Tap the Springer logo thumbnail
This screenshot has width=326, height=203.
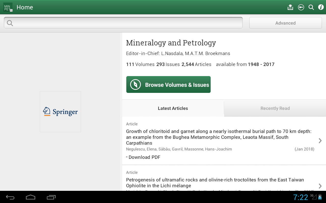click(60, 112)
